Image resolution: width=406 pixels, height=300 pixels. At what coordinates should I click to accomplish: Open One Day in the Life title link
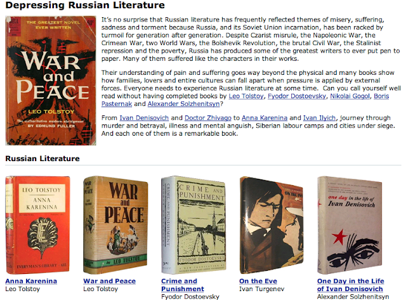point(351,285)
